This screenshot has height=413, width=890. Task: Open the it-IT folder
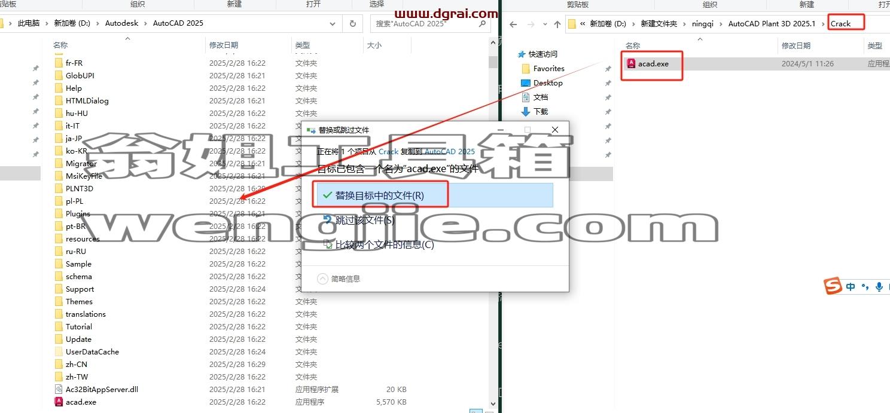point(72,126)
